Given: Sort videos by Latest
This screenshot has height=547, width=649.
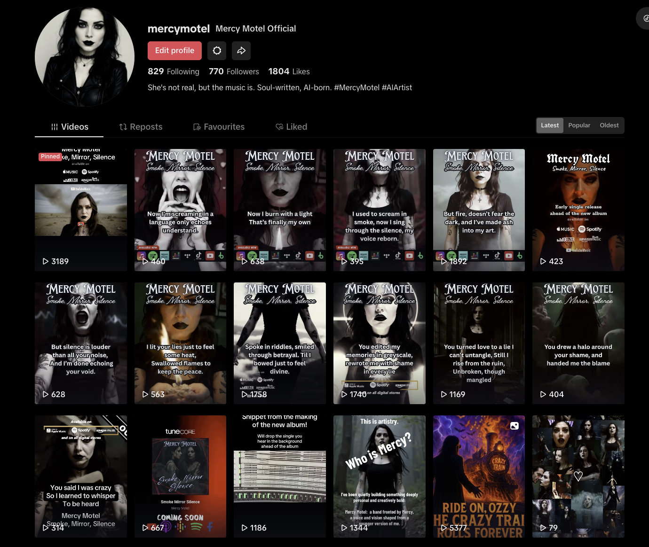Looking at the screenshot, I should 549,125.
